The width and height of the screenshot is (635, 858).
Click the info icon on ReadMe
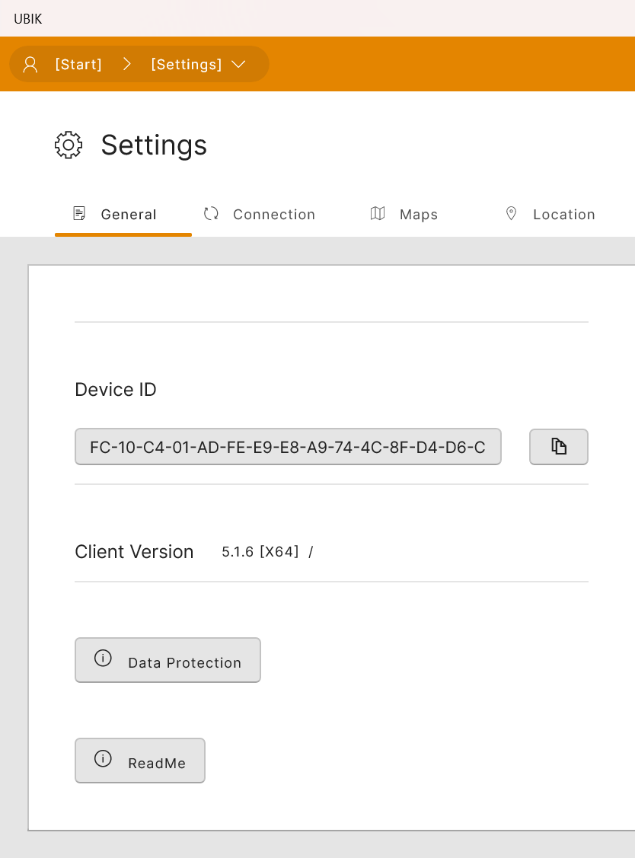103,759
